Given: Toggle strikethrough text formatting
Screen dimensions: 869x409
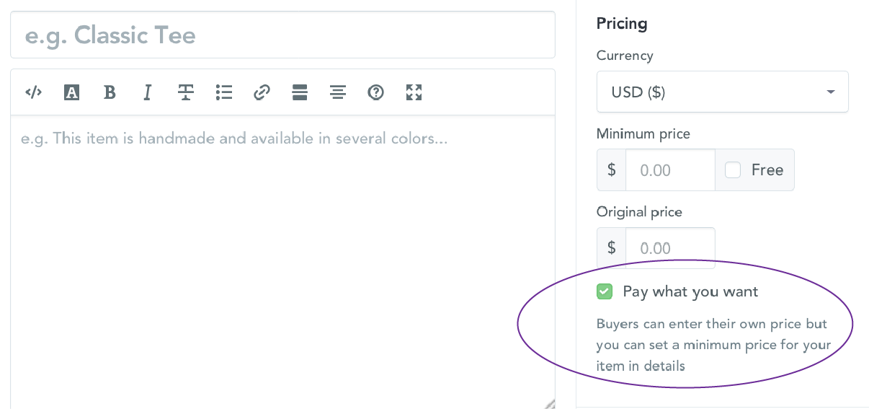Looking at the screenshot, I should tap(186, 92).
